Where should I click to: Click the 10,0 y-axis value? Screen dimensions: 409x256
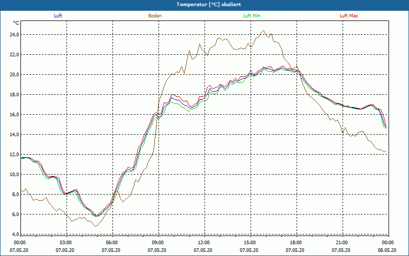[15, 175]
